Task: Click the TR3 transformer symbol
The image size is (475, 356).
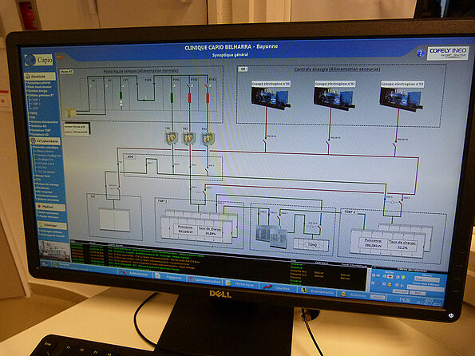Action: 208,138
